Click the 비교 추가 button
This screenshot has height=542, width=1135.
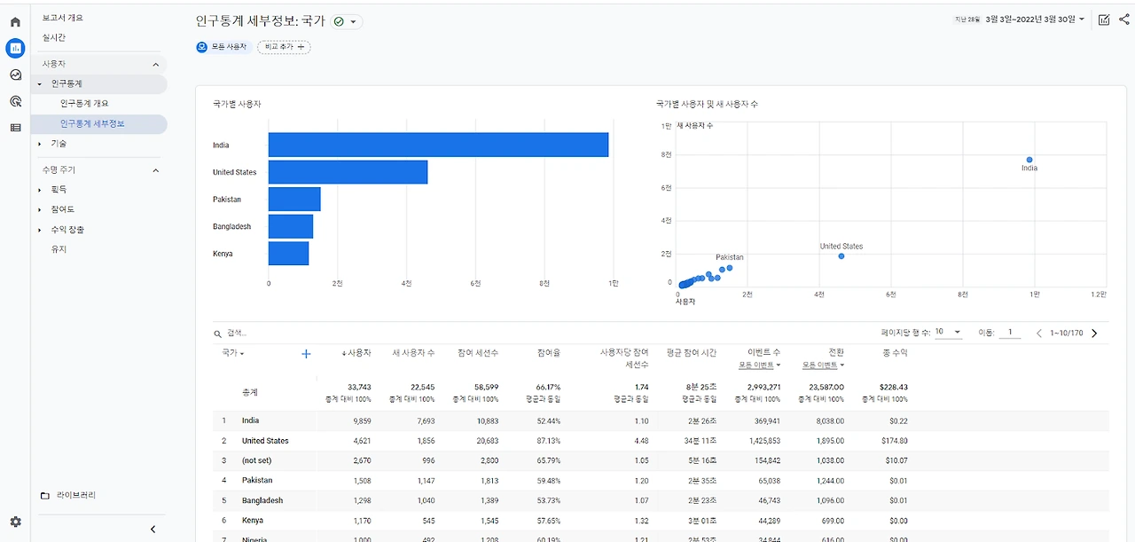point(284,46)
